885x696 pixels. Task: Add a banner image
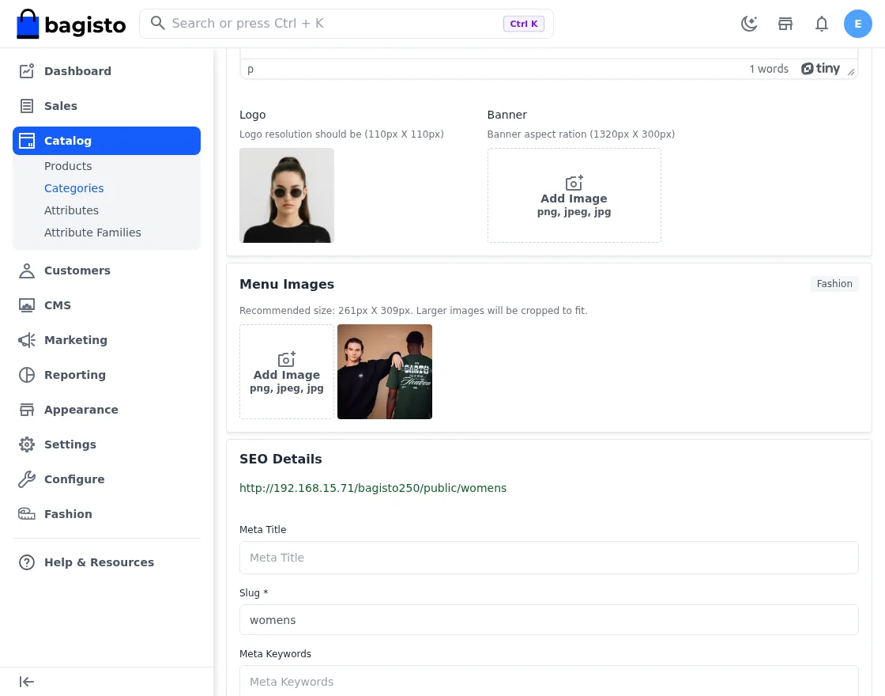(574, 195)
